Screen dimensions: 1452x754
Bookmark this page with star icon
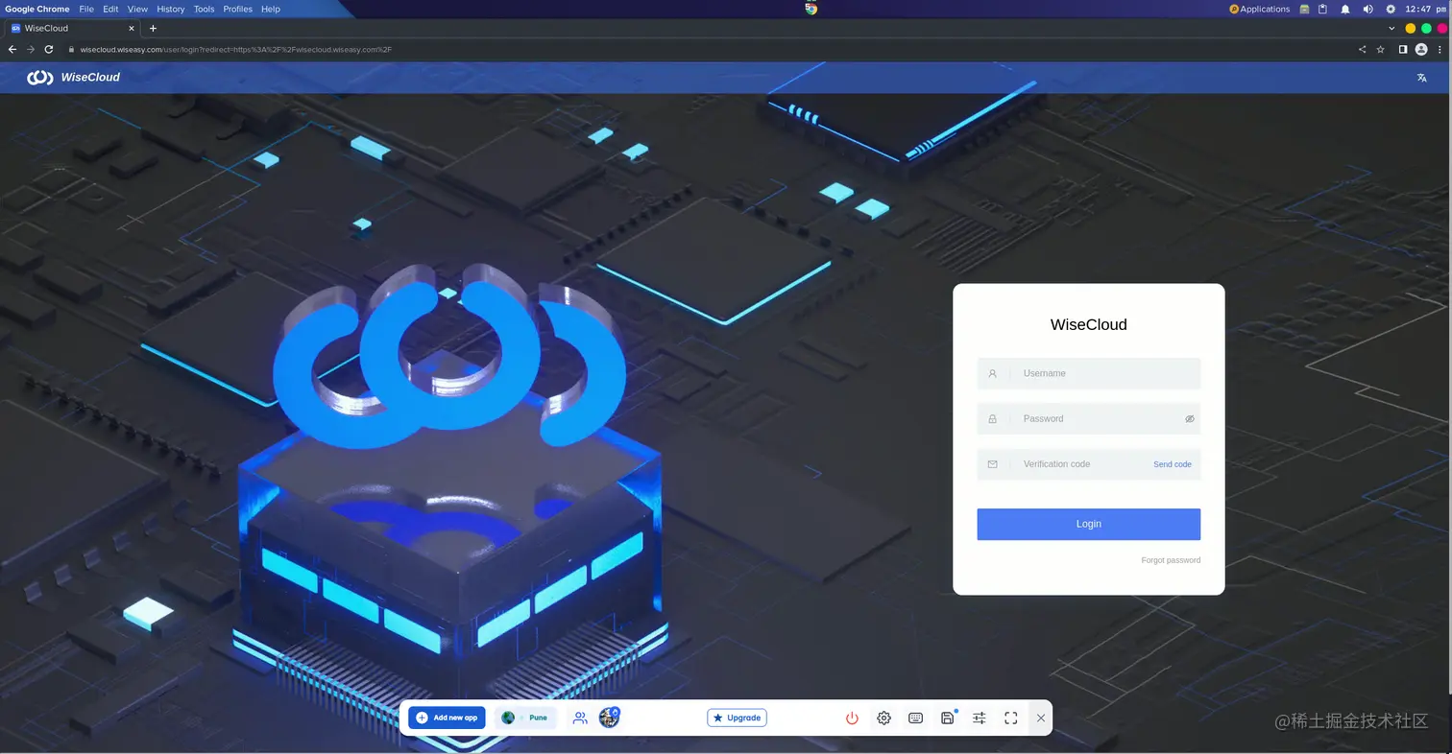click(1381, 49)
